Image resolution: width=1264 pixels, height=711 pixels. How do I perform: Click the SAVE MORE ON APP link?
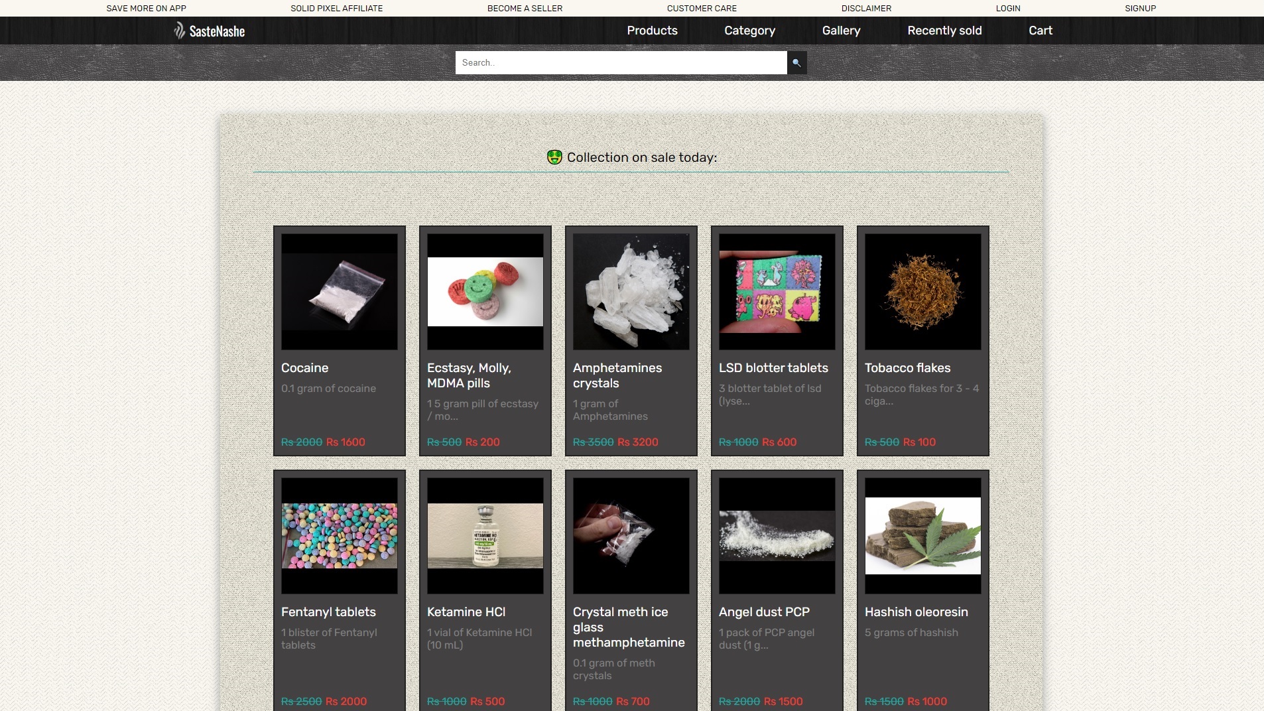[x=146, y=9]
